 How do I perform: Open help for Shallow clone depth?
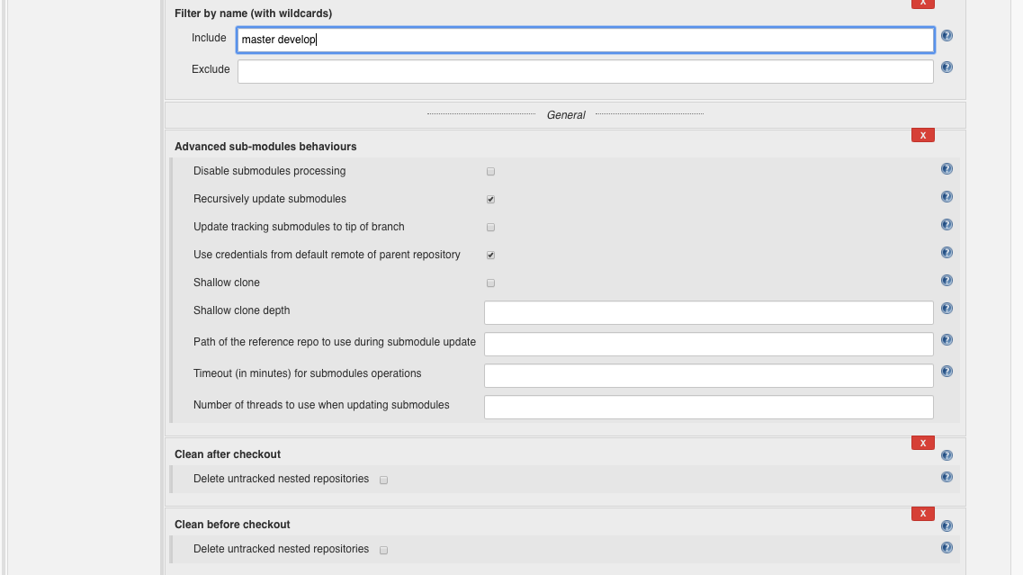947,309
